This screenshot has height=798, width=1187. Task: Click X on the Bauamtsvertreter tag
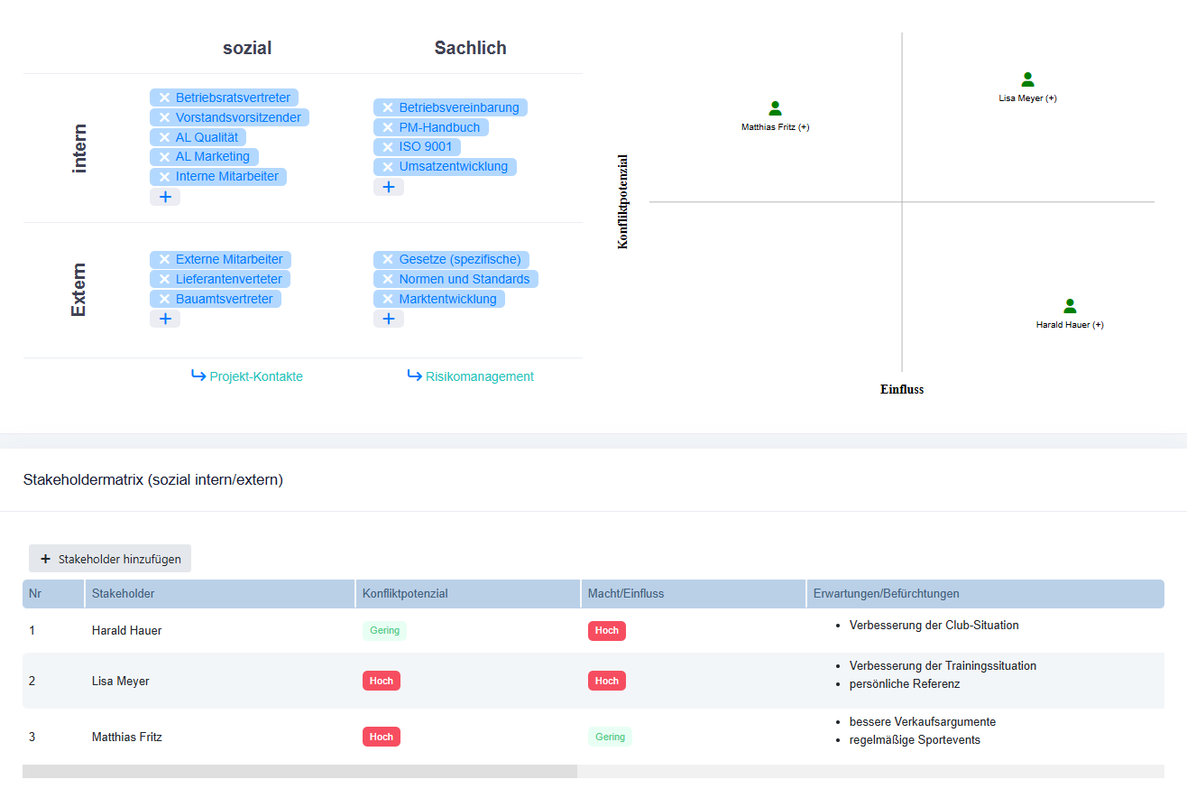[x=164, y=299]
